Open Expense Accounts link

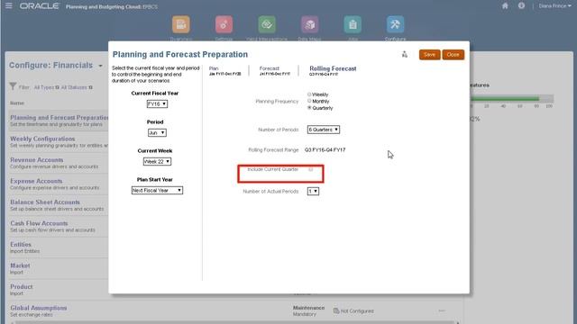[x=36, y=181]
